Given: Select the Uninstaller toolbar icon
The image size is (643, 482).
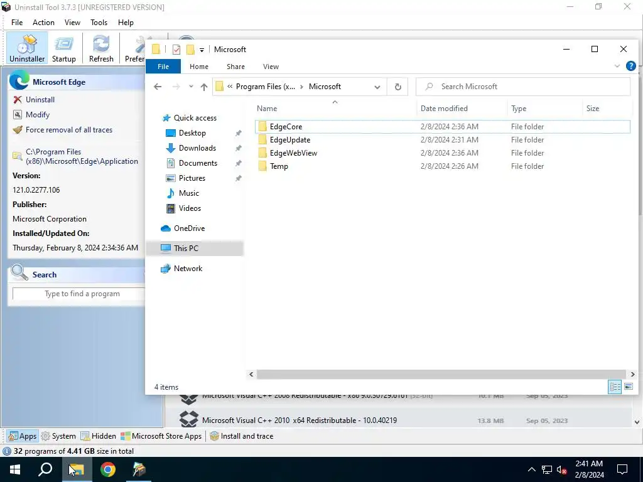Looking at the screenshot, I should click(27, 48).
